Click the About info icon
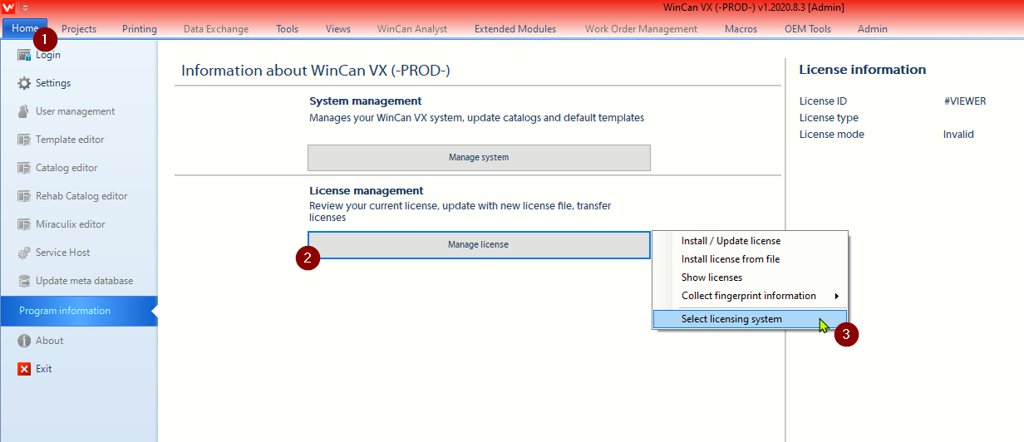Screen dimensions: 1024x442 (24, 341)
